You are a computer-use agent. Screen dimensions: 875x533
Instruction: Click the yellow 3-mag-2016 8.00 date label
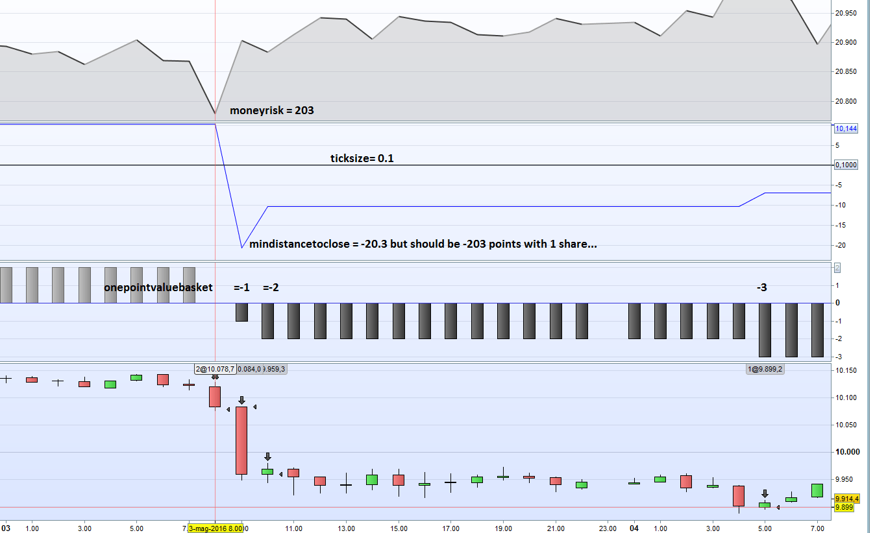click(215, 528)
